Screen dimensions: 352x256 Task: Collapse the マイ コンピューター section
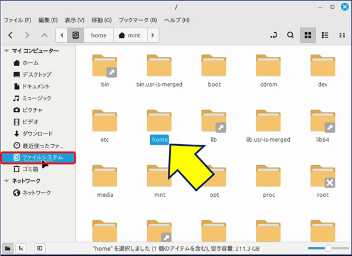(6, 51)
